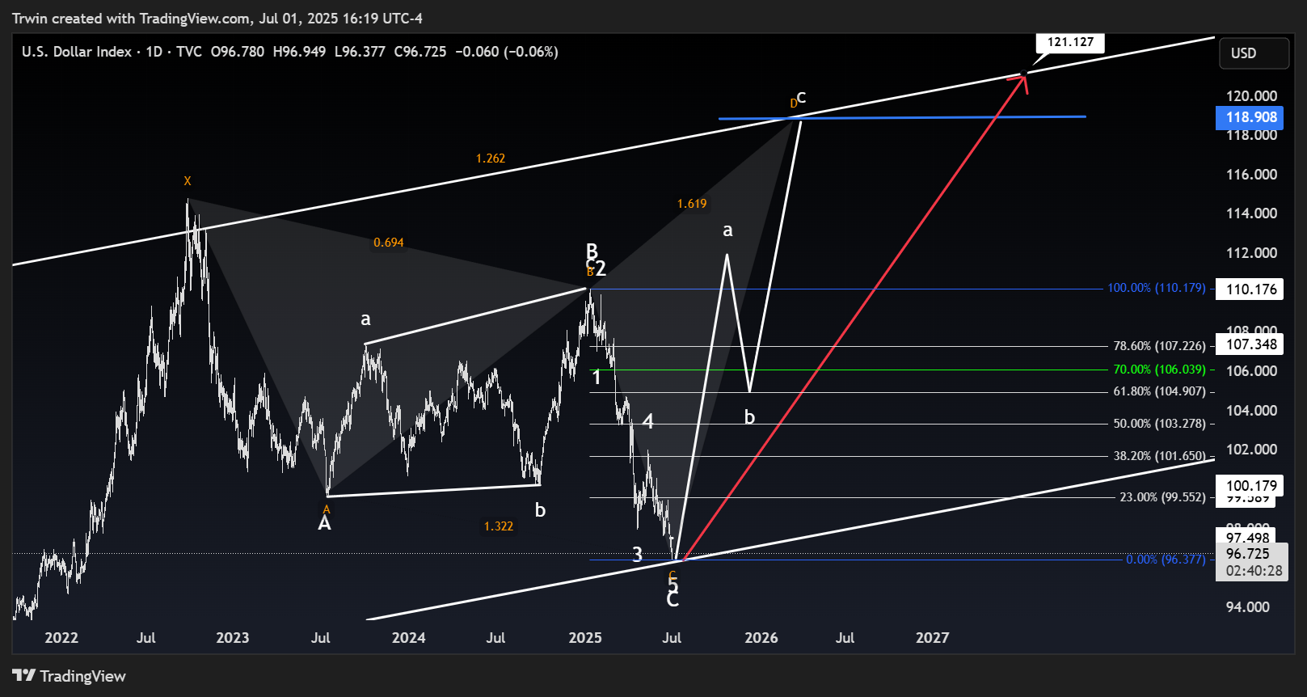This screenshot has height=697, width=1307.
Task: Click the 120.000 price scale value
Action: [x=1251, y=96]
